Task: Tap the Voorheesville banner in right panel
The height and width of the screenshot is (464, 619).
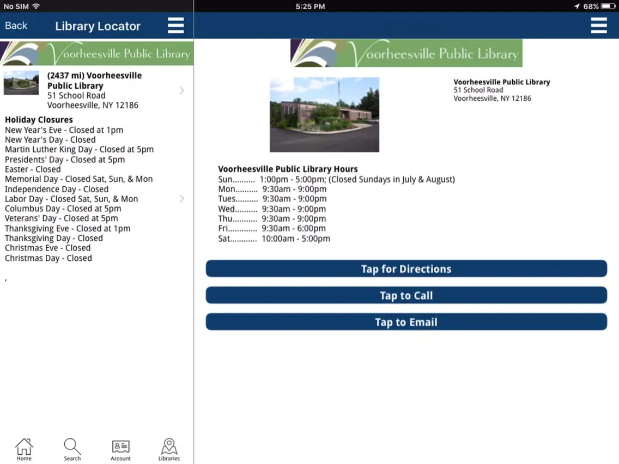Action: [406, 53]
